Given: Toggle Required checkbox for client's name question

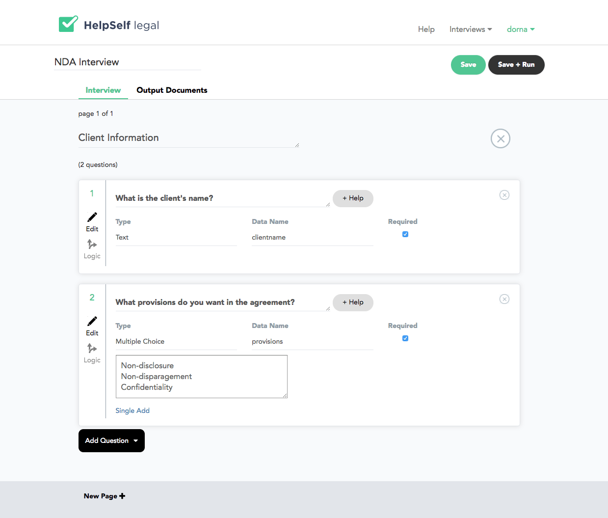Looking at the screenshot, I should point(405,234).
